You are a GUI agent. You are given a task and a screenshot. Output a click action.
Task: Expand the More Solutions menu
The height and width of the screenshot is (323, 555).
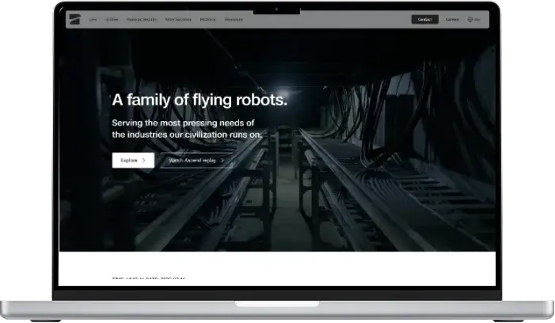177,19
